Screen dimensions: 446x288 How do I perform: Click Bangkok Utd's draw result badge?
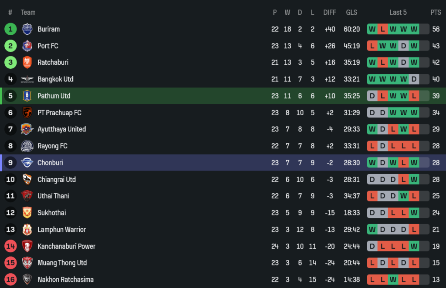pos(414,79)
